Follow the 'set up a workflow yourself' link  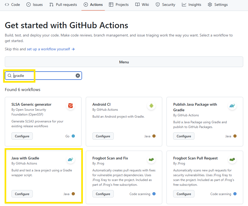(51, 49)
